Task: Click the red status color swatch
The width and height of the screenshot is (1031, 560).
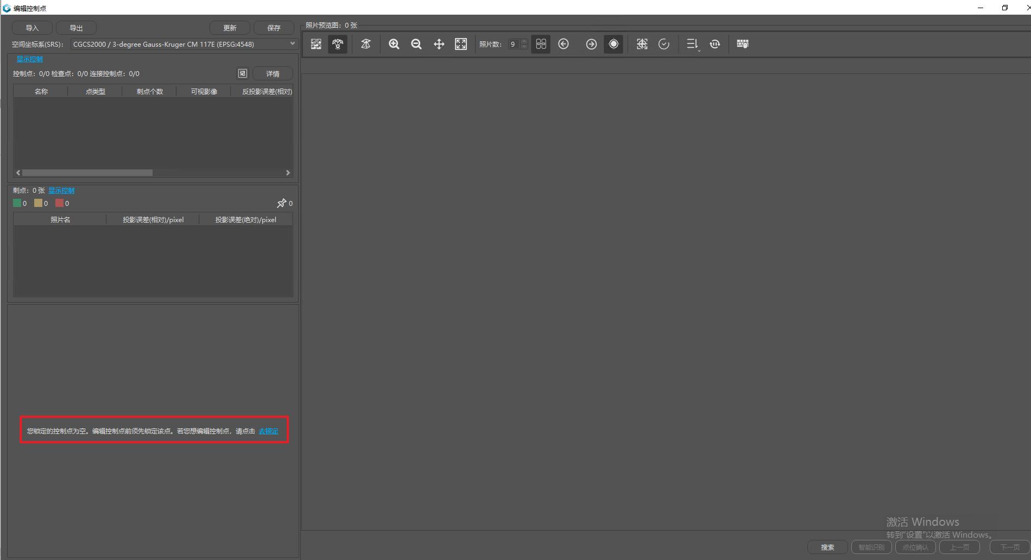Action: pyautogui.click(x=59, y=203)
